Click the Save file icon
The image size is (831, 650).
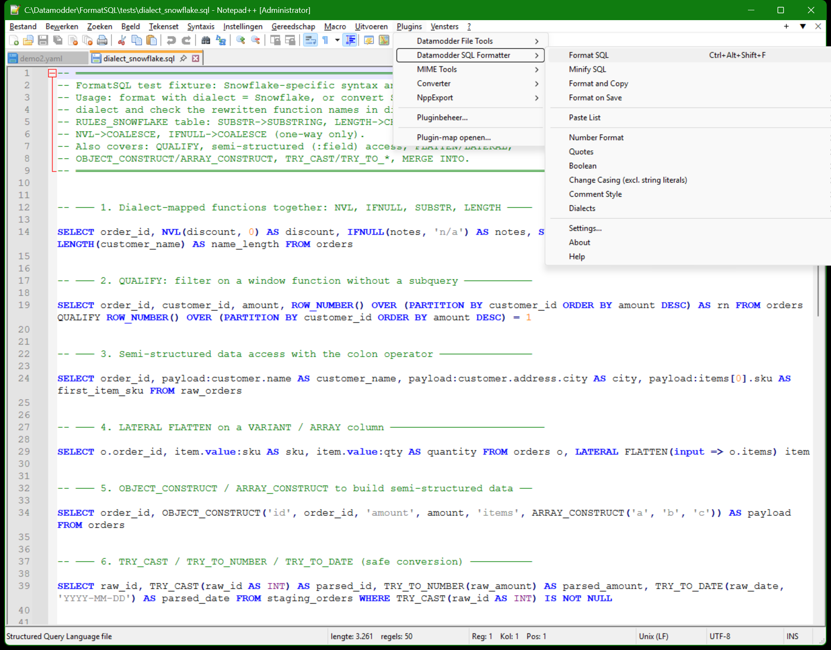43,40
